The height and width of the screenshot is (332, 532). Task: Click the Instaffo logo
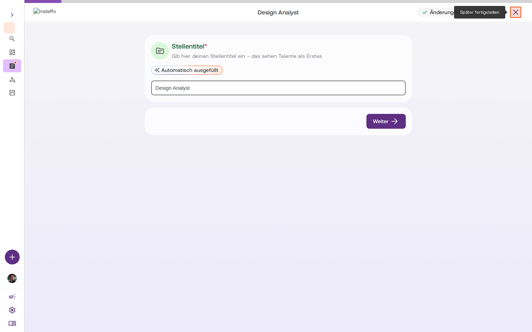45,11
